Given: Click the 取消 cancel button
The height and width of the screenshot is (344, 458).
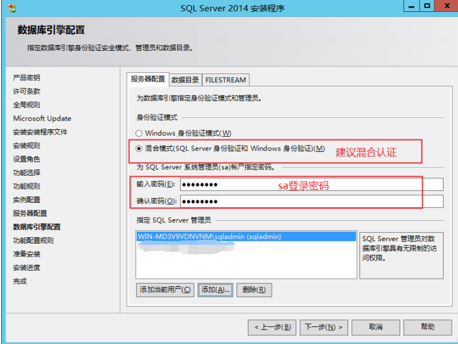Looking at the screenshot, I should [x=376, y=327].
